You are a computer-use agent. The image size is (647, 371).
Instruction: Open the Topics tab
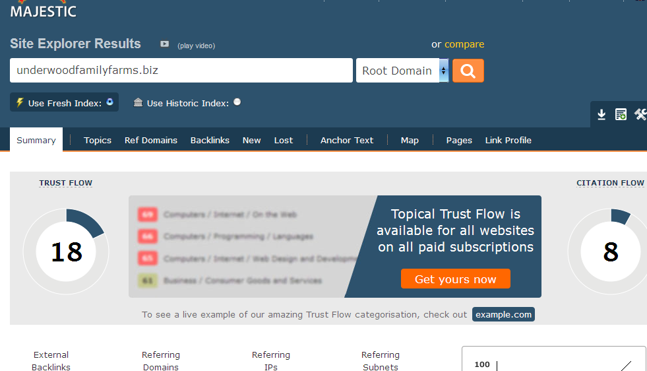98,141
